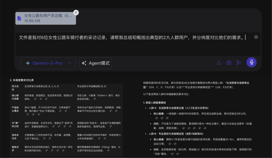Open the Gemini-3-Pro model dropdown chevron

coord(70,63)
